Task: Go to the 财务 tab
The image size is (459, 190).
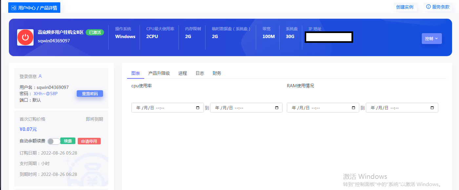Action: pyautogui.click(x=217, y=73)
